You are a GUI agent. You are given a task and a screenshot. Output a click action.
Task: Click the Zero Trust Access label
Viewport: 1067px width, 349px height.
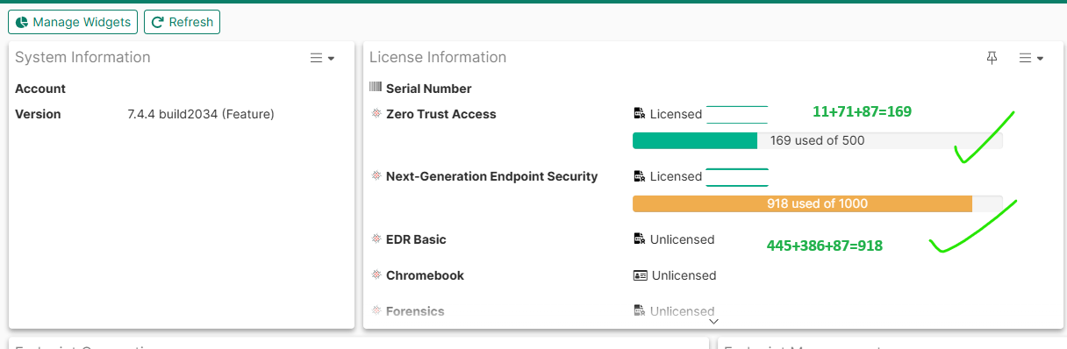[x=440, y=114]
